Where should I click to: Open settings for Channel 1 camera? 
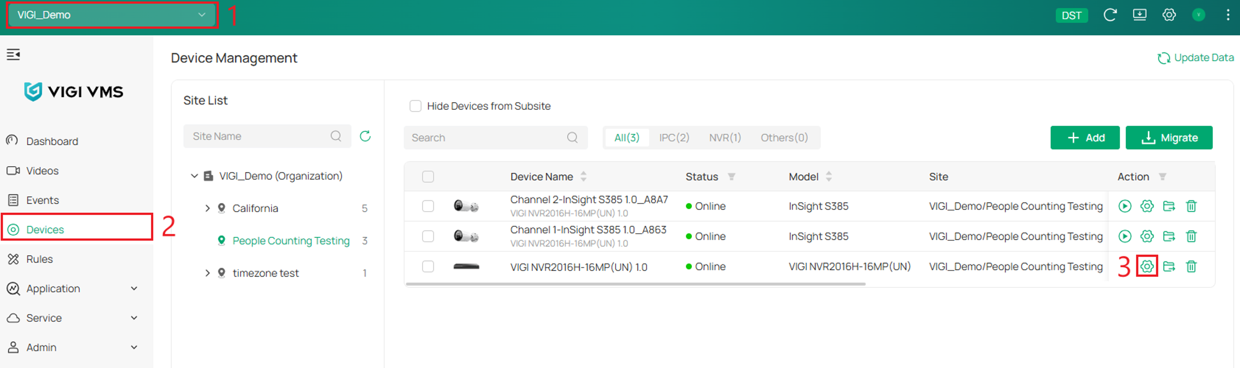[1147, 236]
